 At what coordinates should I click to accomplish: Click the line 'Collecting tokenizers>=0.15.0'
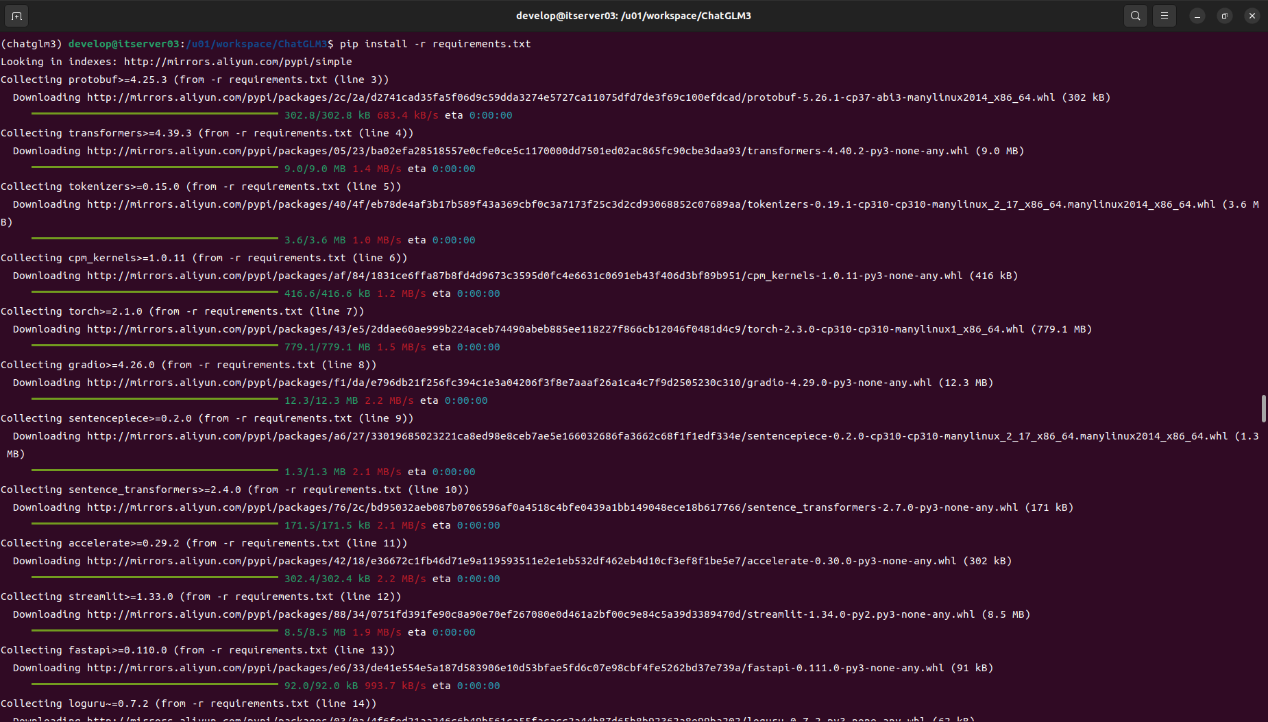coord(201,186)
